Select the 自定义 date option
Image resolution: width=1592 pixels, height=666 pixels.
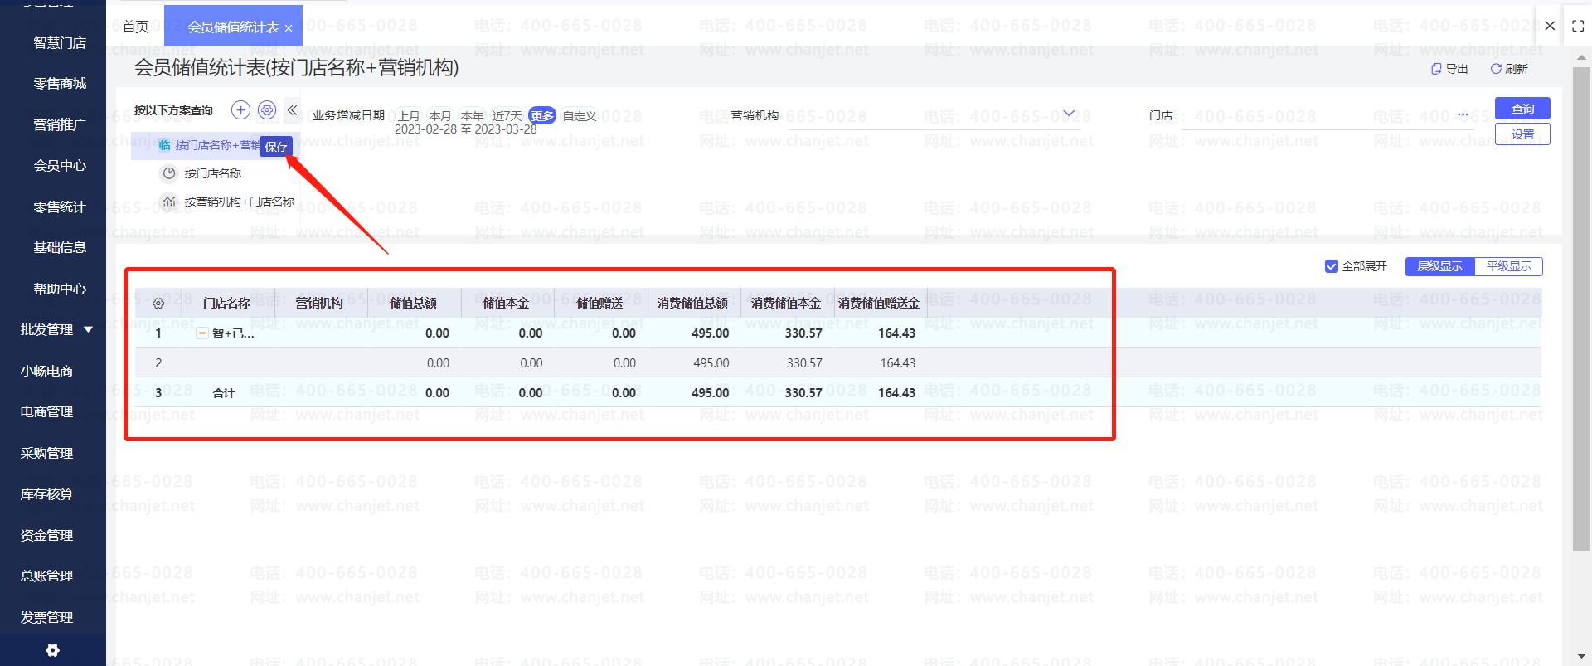(x=580, y=116)
